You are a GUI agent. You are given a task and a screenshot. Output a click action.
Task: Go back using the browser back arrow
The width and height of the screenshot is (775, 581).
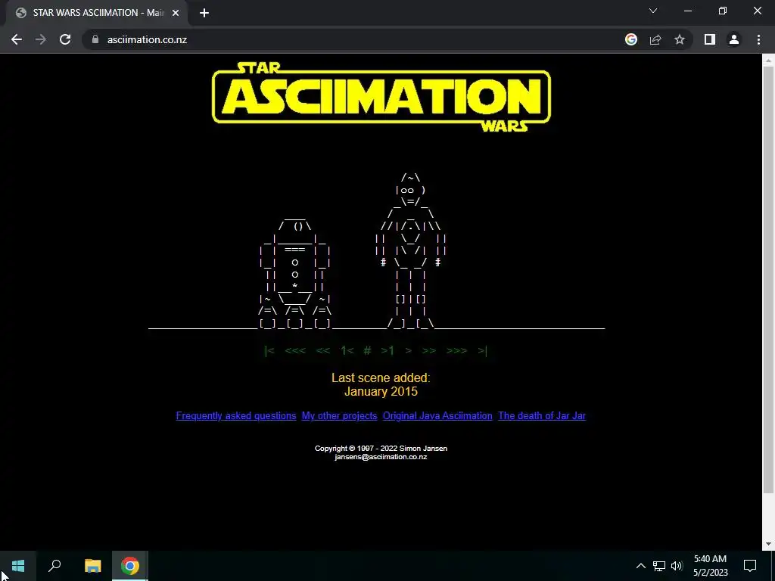[x=17, y=39]
